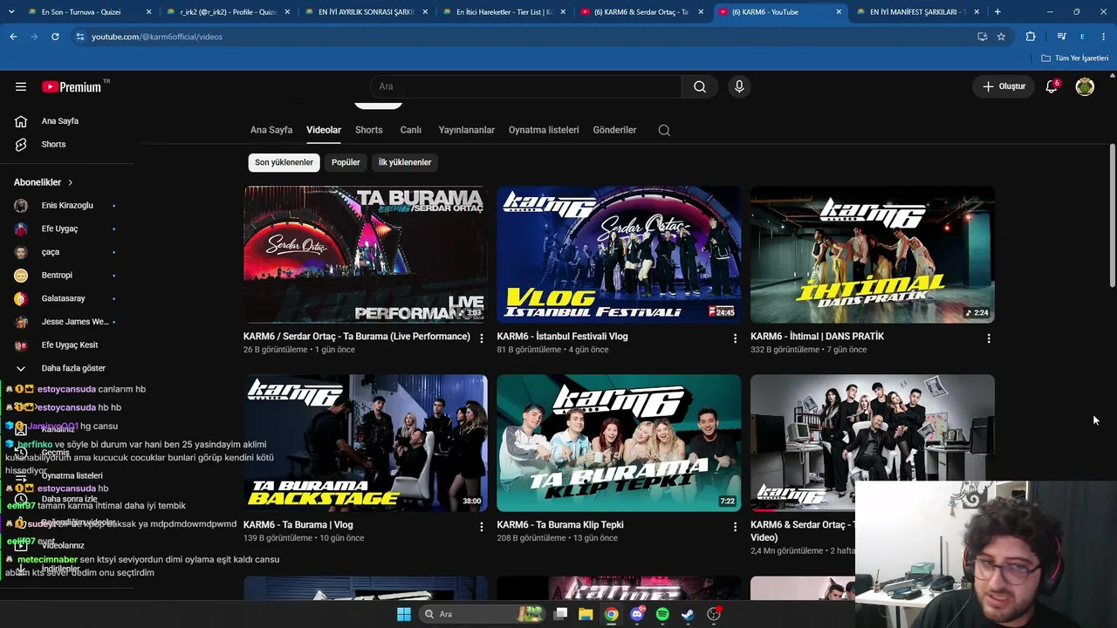
Task: Click the YouTube search box
Action: [x=526, y=86]
